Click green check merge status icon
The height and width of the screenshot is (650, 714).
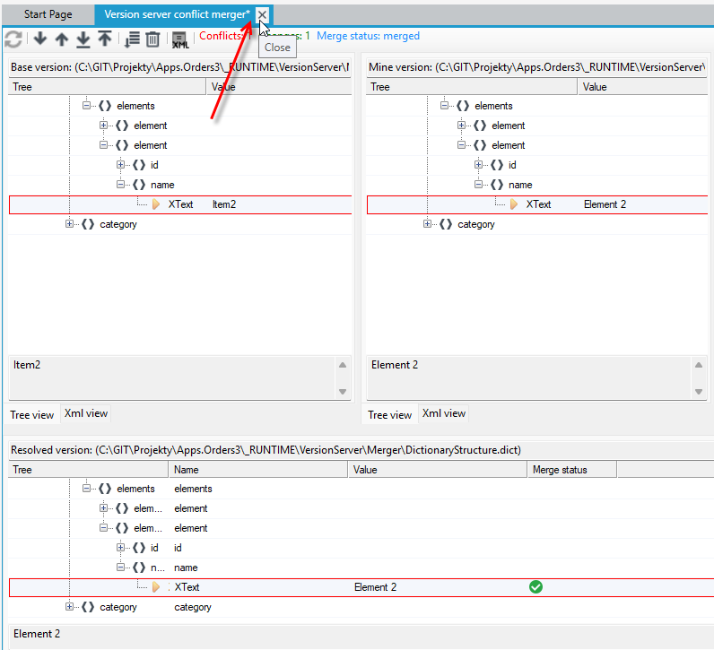(536, 587)
